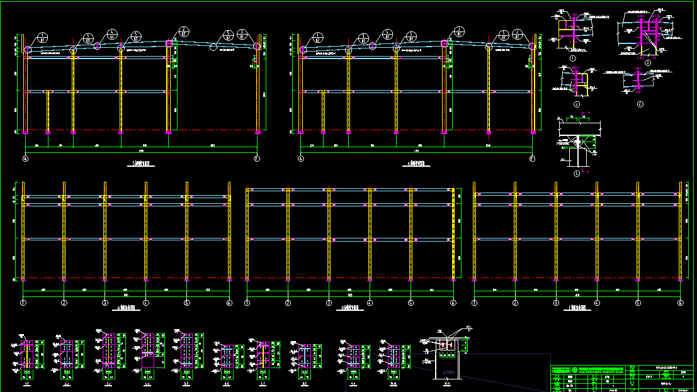
Task: Pick the leftmost grid bubble under top-right elevation
Action: coord(301,159)
